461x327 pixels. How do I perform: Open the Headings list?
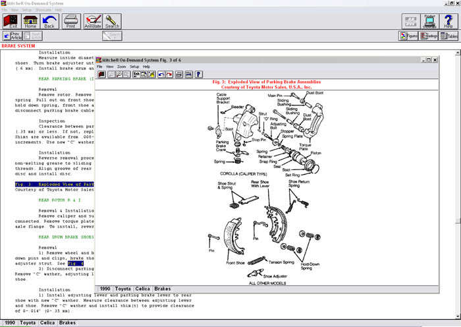coord(429,36)
